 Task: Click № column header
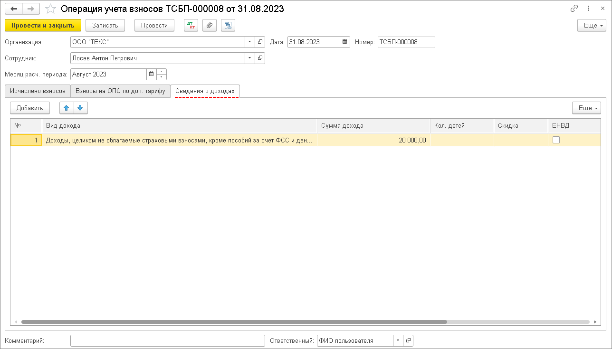click(x=26, y=126)
